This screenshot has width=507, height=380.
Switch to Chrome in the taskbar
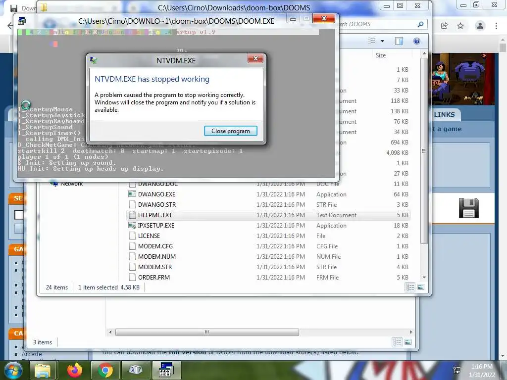105,370
